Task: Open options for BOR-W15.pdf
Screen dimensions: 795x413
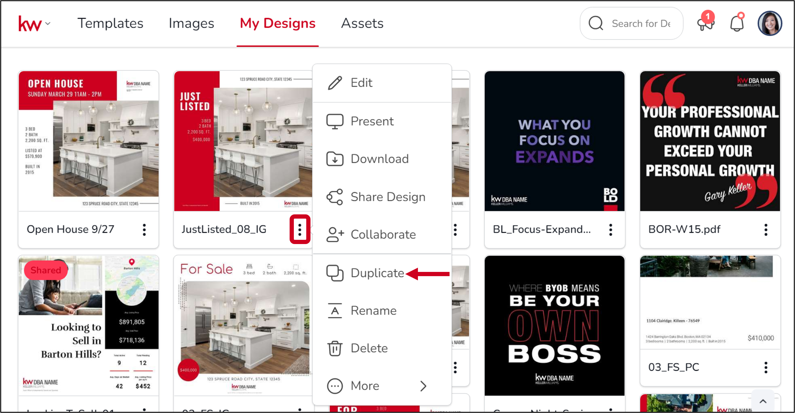Action: coord(766,230)
